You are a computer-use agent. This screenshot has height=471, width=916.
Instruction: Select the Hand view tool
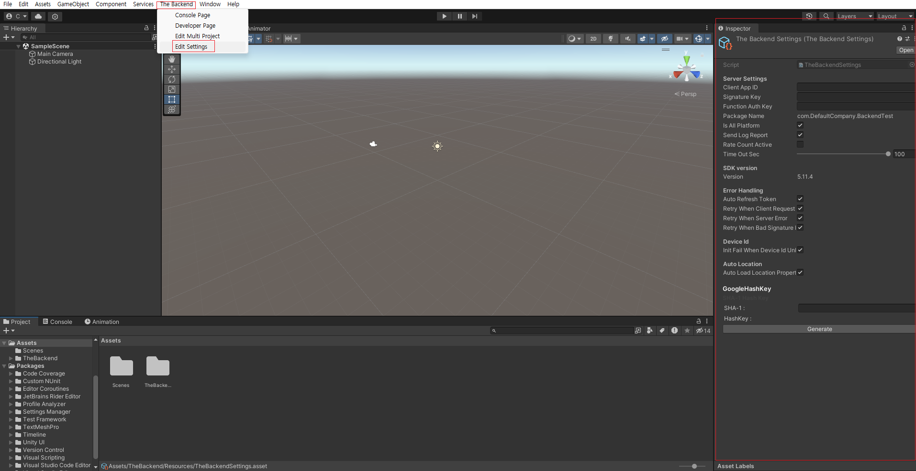point(172,59)
